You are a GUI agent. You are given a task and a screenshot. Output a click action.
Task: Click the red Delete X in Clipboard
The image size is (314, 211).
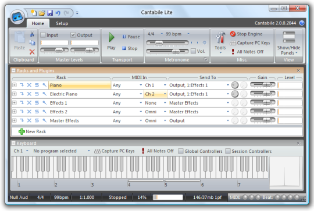coord(32,52)
